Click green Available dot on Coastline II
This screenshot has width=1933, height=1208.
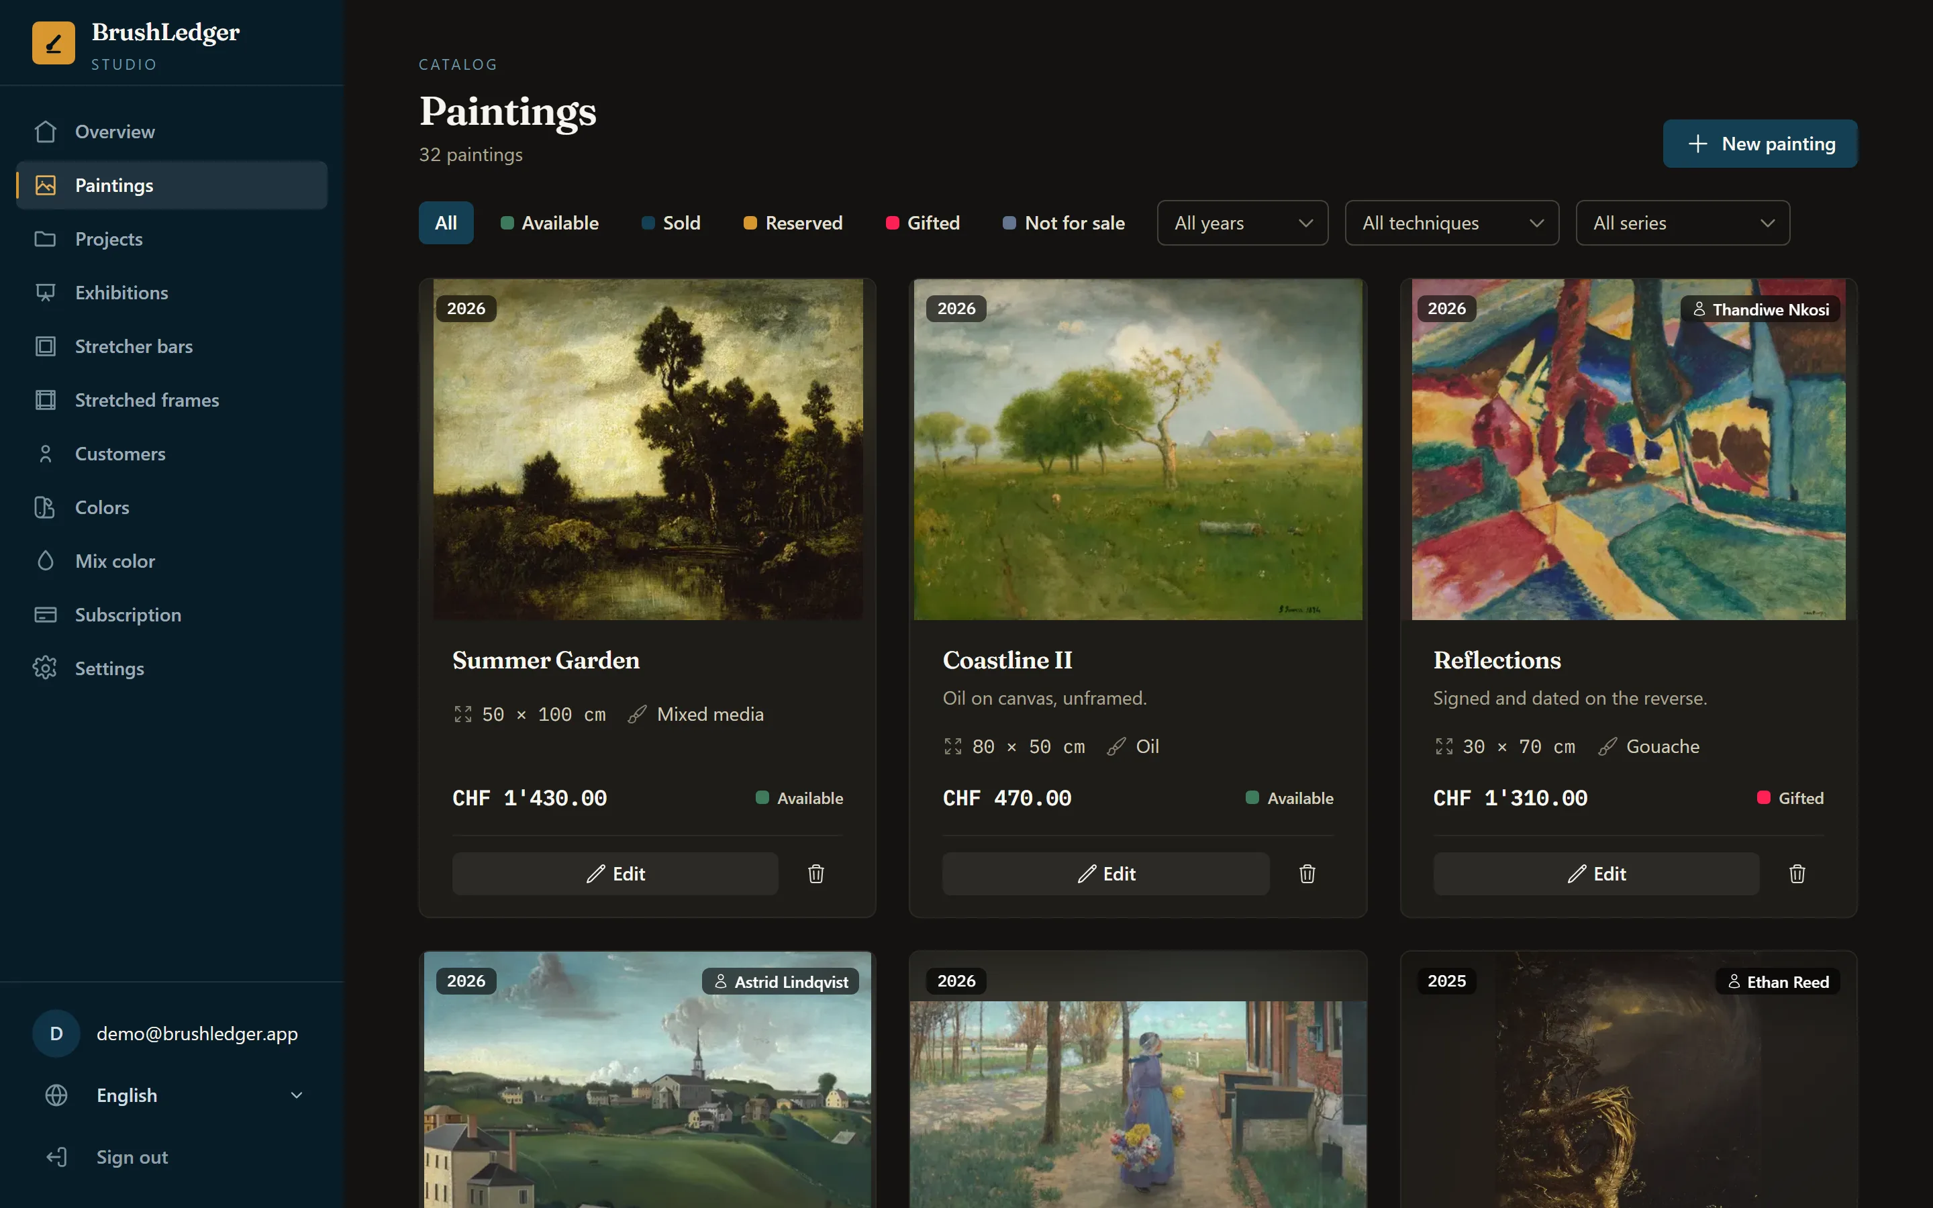tap(1252, 797)
